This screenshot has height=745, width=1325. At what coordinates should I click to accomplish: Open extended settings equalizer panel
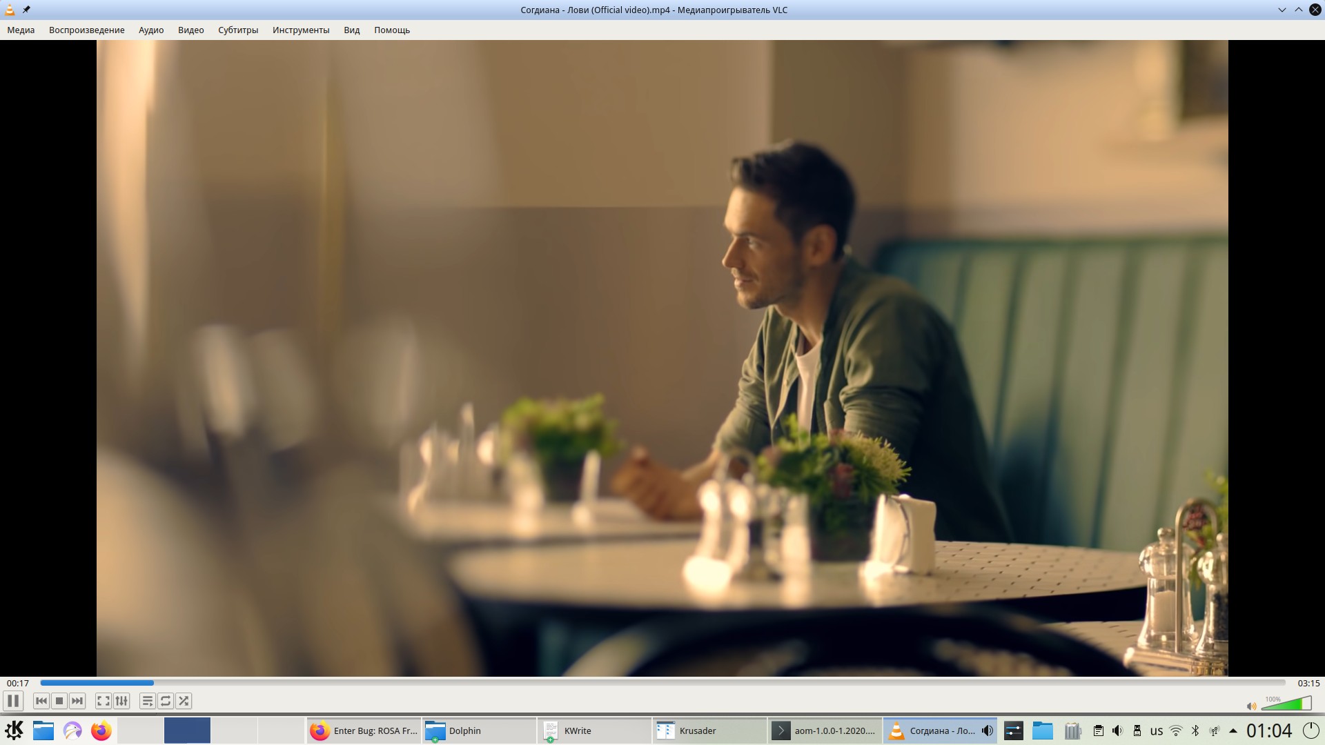click(121, 701)
